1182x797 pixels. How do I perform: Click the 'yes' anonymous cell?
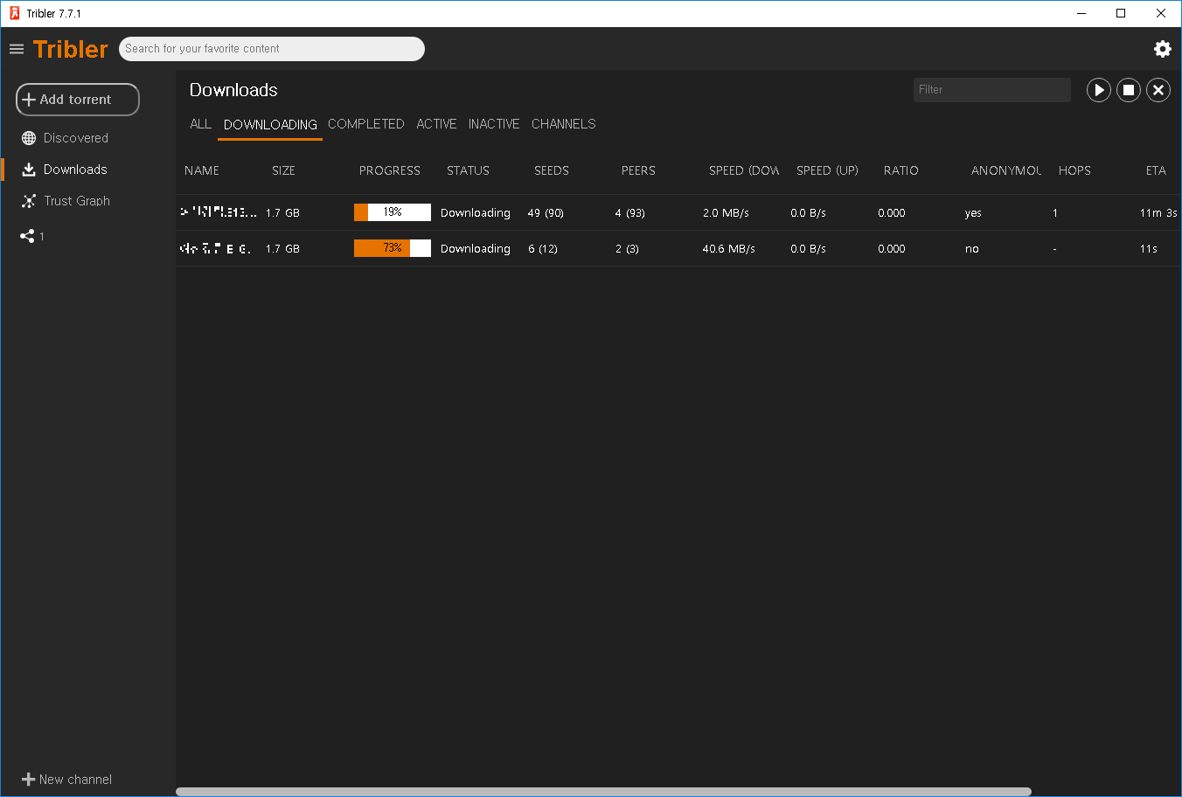pos(973,213)
